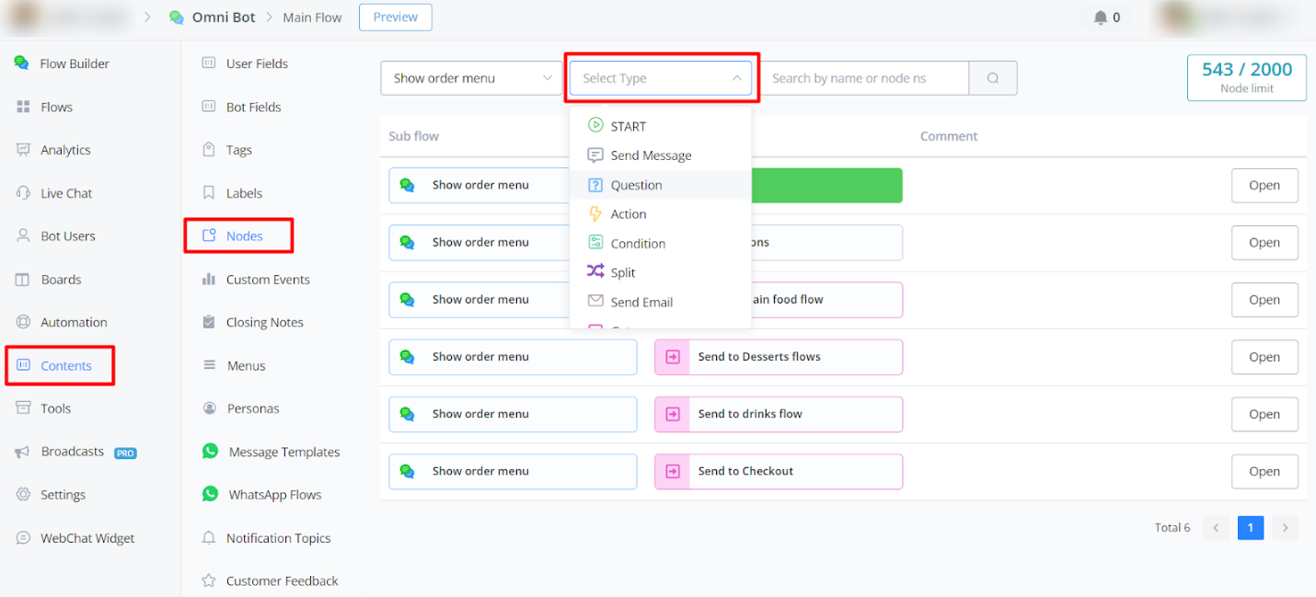Viewport: 1316px width, 597px height.
Task: Click the START play icon in list
Action: [595, 126]
